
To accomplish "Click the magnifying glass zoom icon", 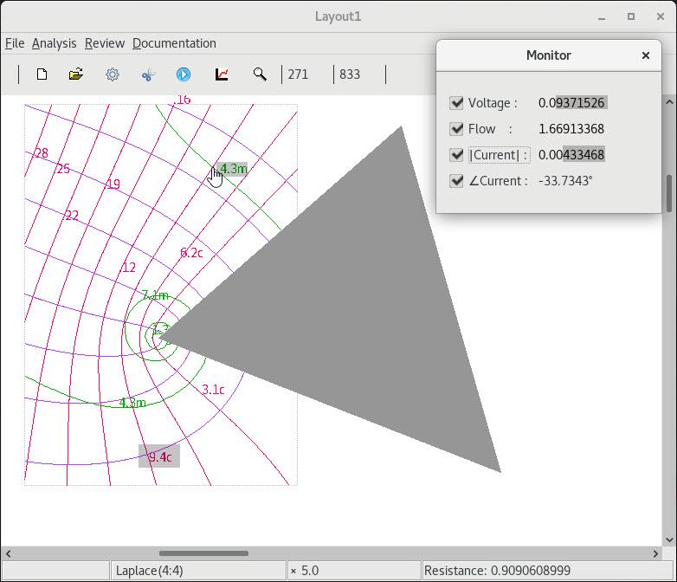I will click(x=260, y=74).
